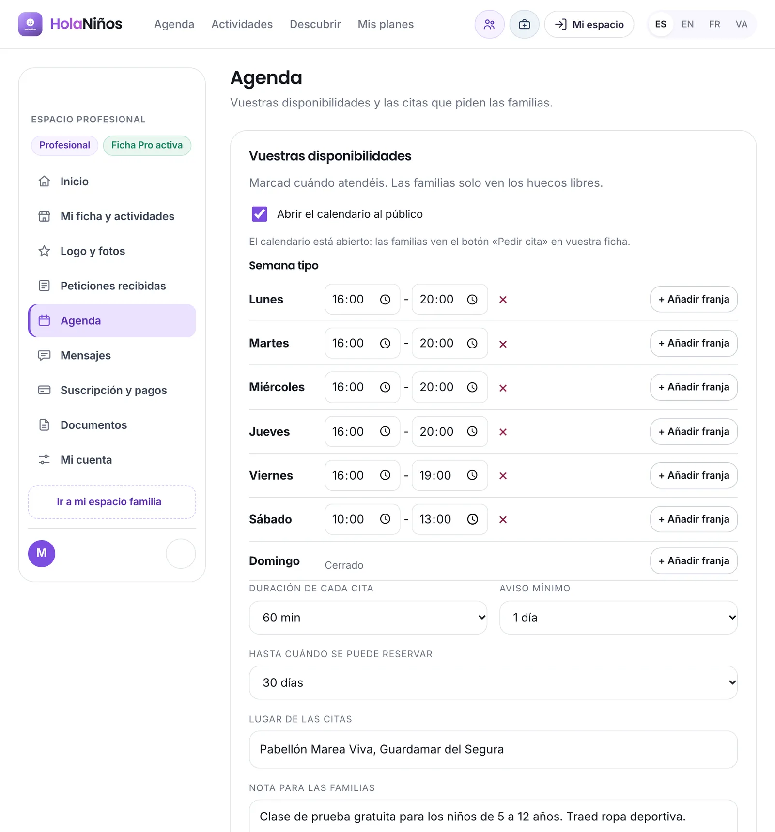Open the Duración de cada cita dropdown
Image resolution: width=775 pixels, height=832 pixels.
point(368,618)
